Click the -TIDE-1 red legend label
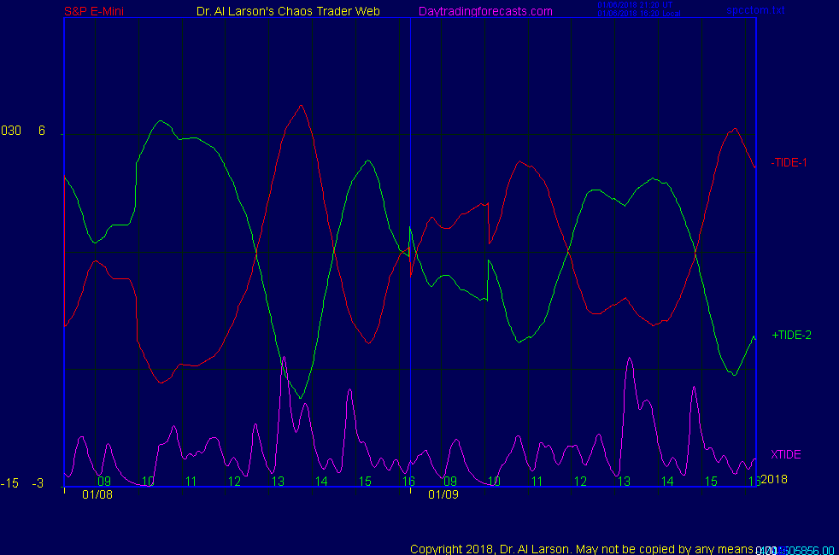Viewport: 839px width, 555px height. (x=789, y=162)
